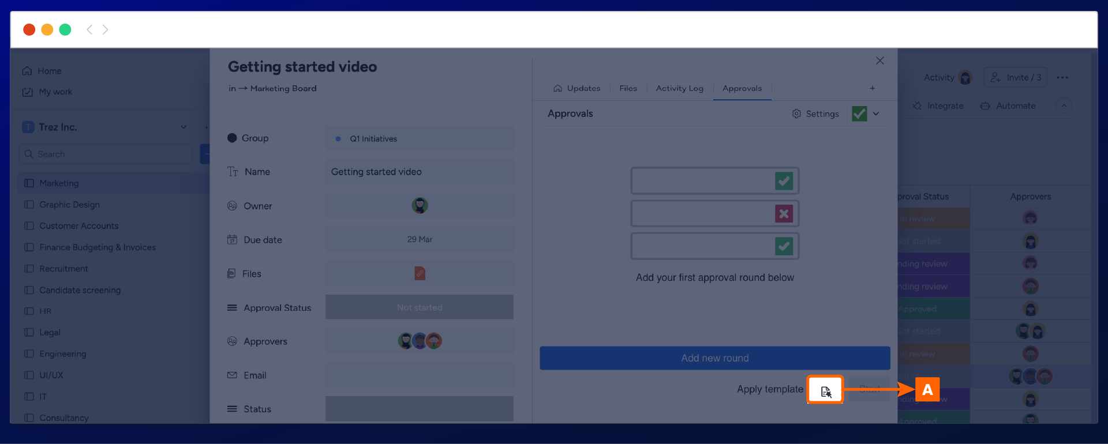The image size is (1108, 444).
Task: Click the Invite / 3 button
Action: [x=1016, y=77]
